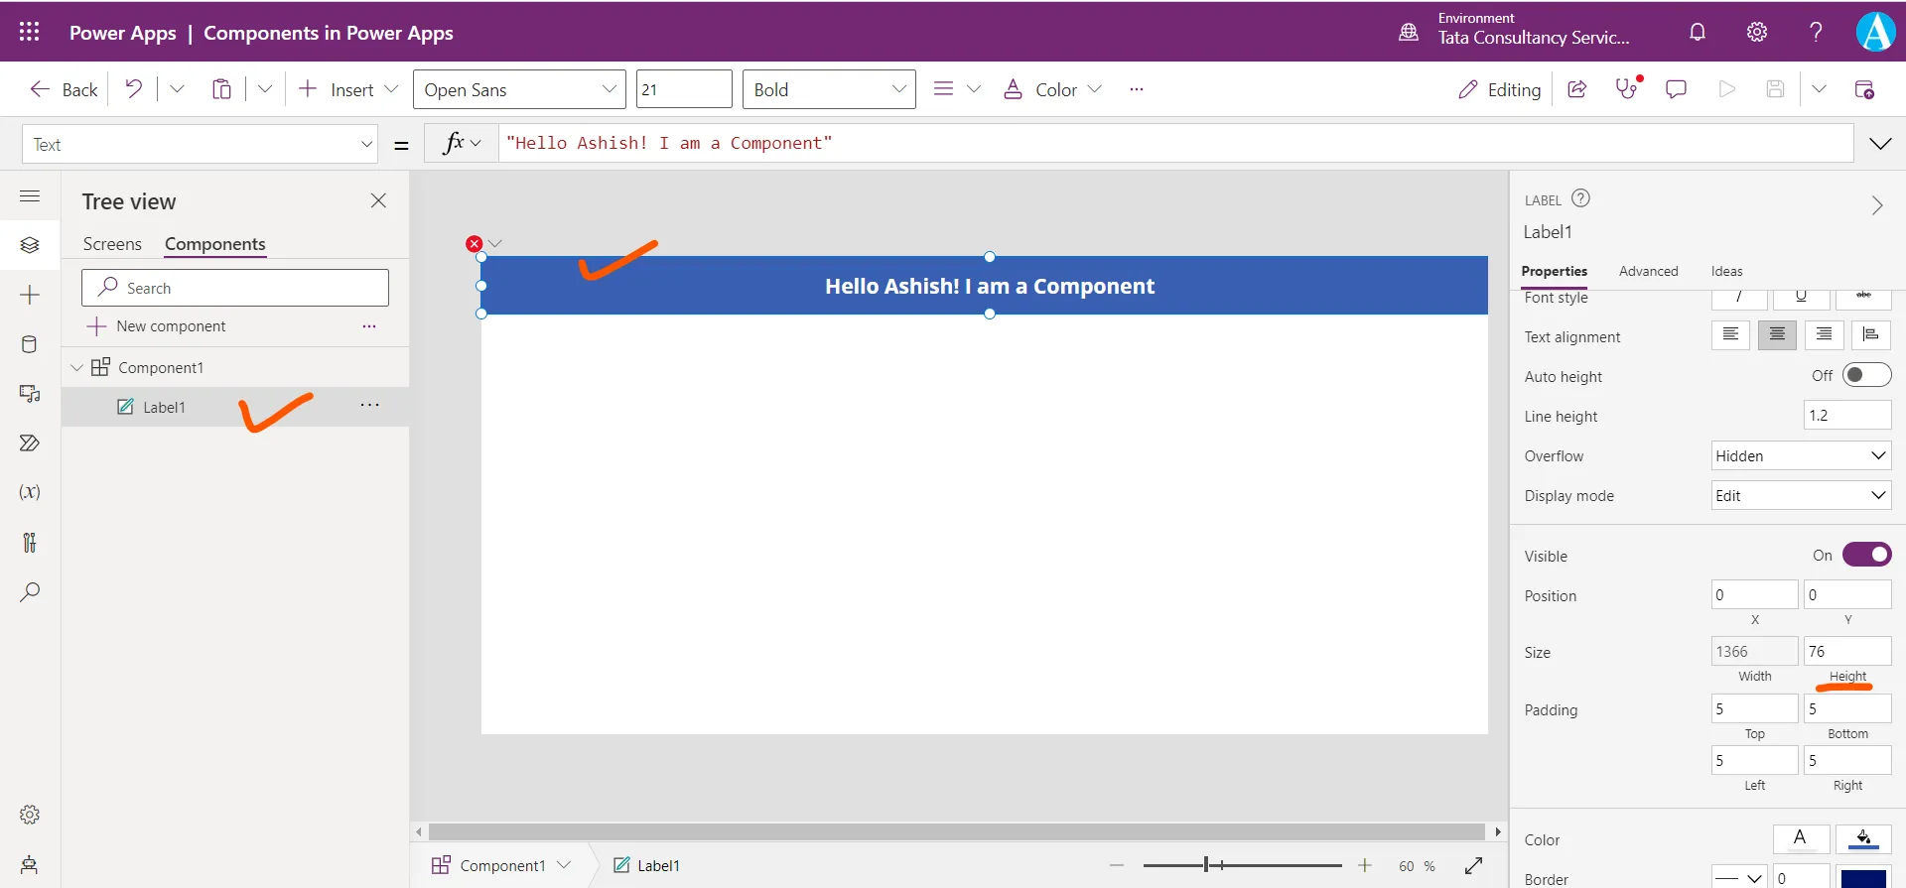Toggle italic font style
The width and height of the screenshot is (1906, 888).
tap(1739, 298)
